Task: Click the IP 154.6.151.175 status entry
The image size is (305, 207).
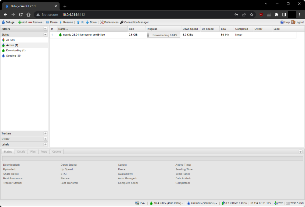Action: click(x=260, y=203)
